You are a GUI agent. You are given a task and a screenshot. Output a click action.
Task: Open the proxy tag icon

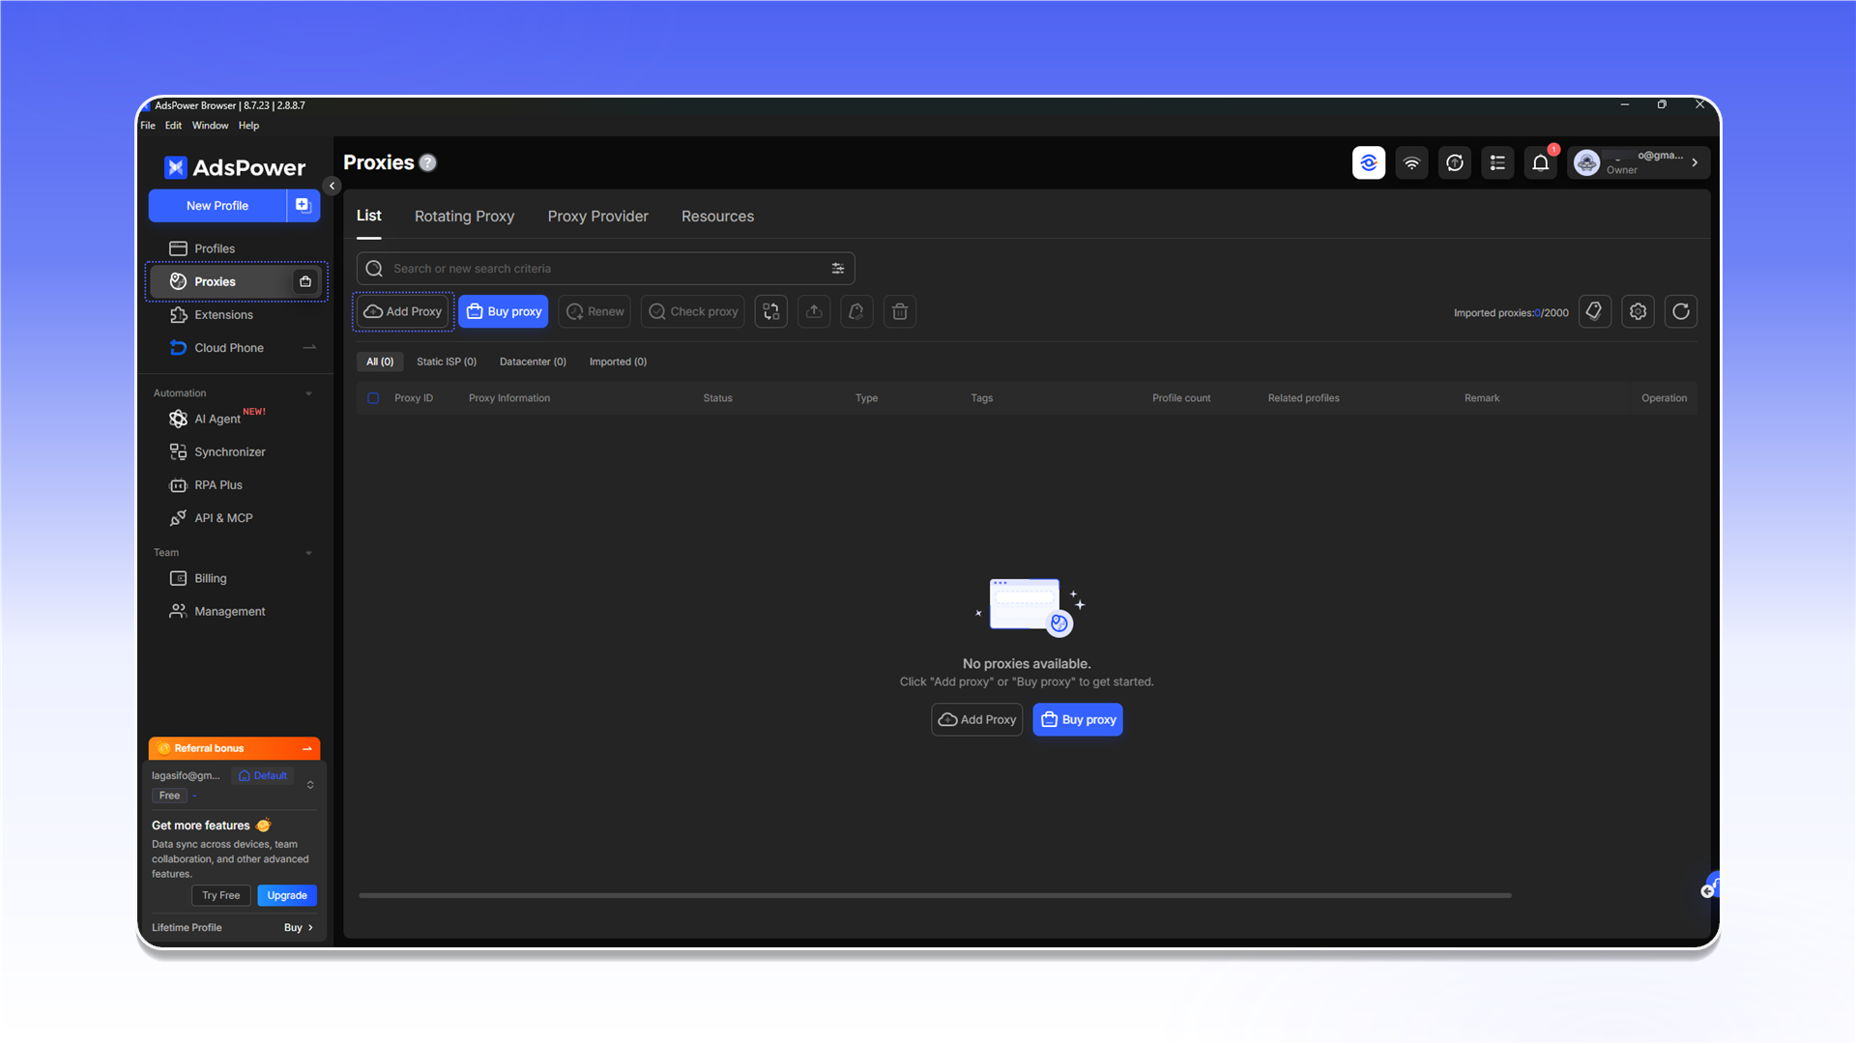pyautogui.click(x=1595, y=311)
